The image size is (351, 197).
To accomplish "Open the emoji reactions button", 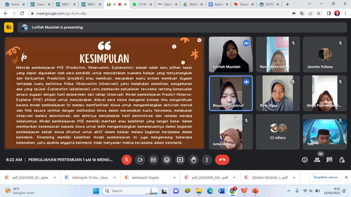I will [x=167, y=160].
